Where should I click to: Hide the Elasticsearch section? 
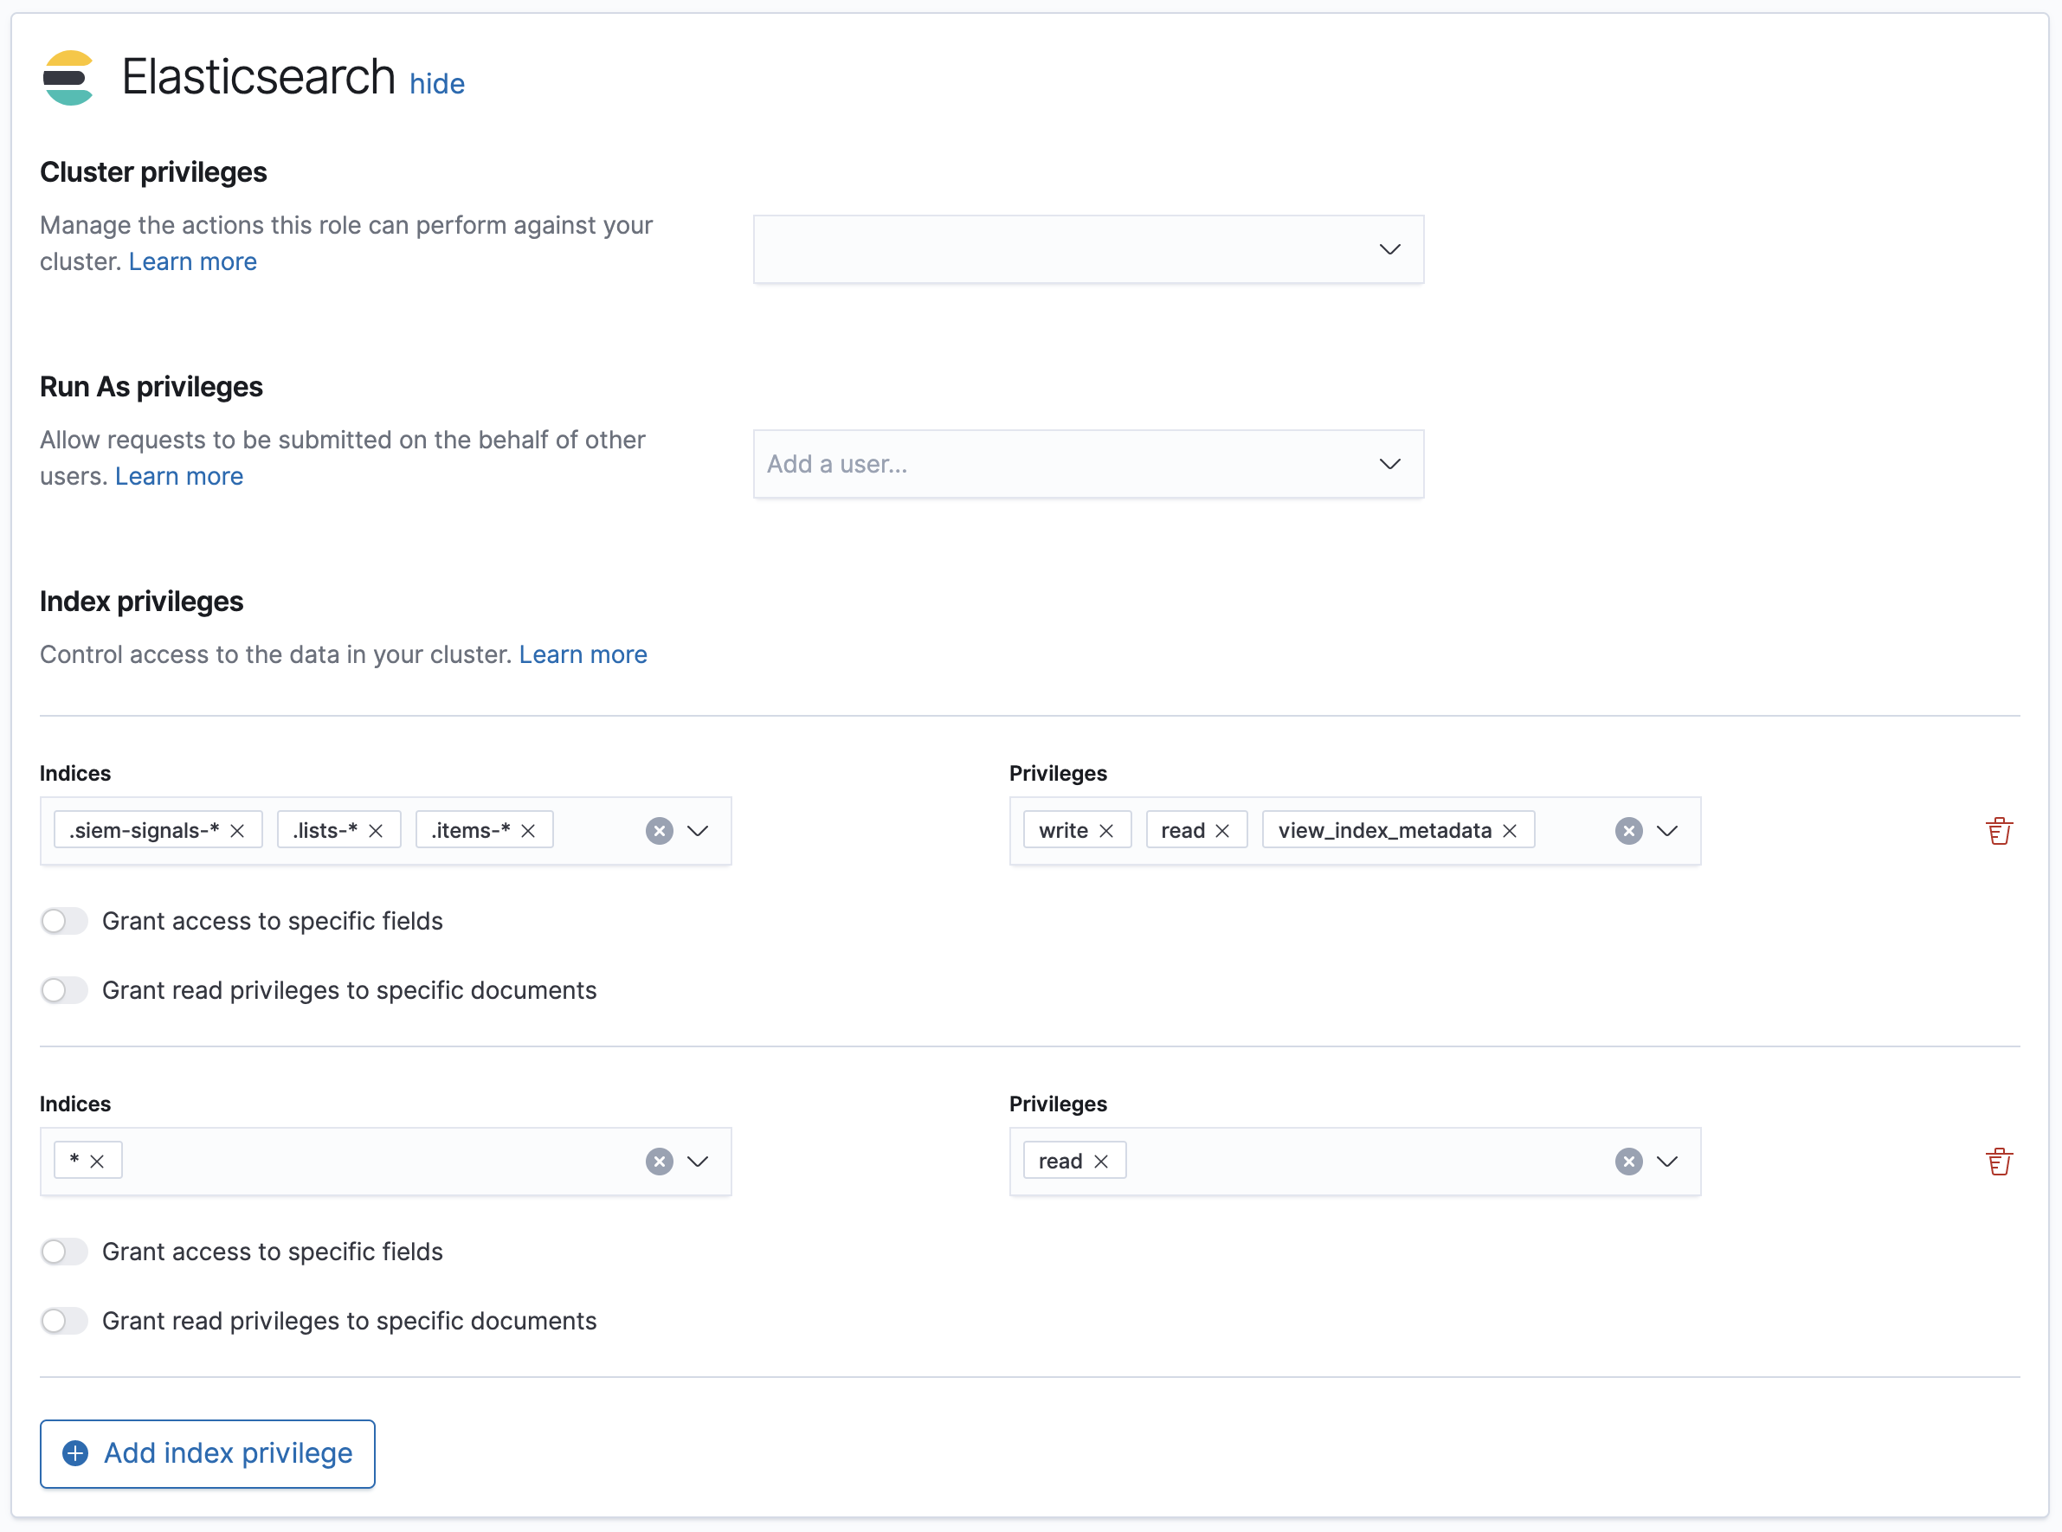click(x=437, y=83)
